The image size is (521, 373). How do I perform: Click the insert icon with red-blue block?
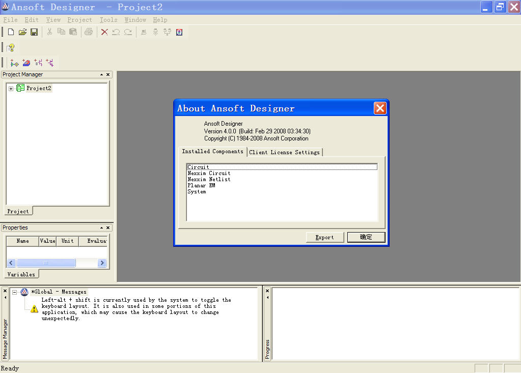[x=26, y=63]
